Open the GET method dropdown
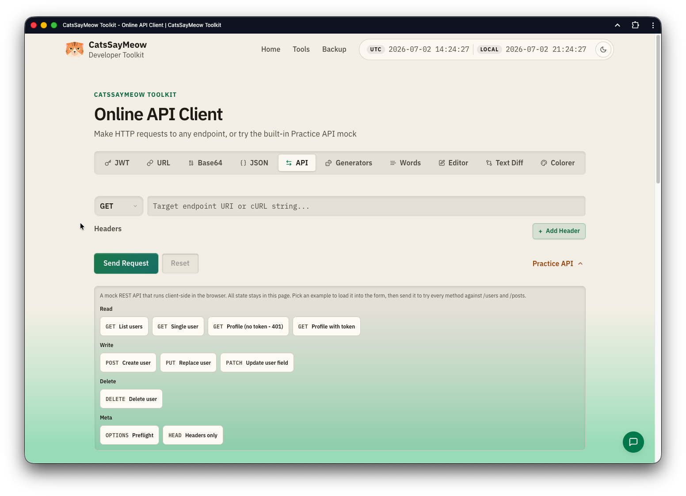The width and height of the screenshot is (686, 496). tap(118, 206)
